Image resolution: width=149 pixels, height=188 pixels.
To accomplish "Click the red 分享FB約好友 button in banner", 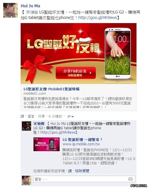I will pyautogui.click(x=76, y=73).
